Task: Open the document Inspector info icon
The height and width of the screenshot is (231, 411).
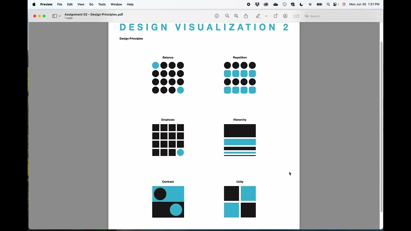Action: click(217, 16)
